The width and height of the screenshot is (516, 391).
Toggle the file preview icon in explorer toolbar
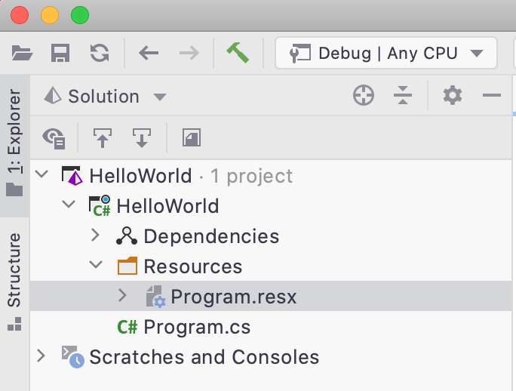(x=192, y=137)
